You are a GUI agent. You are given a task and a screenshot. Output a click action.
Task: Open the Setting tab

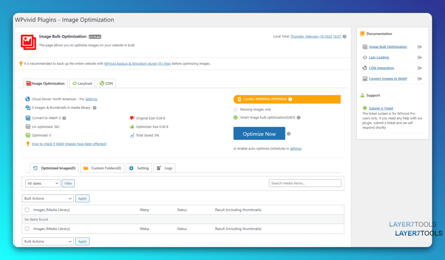click(x=139, y=168)
